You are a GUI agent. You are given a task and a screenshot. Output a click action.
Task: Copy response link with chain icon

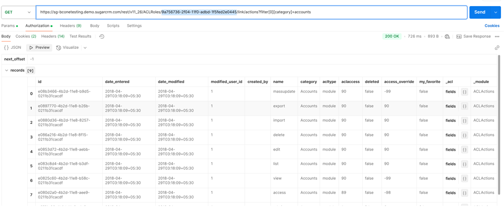pyautogui.click(x=497, y=48)
